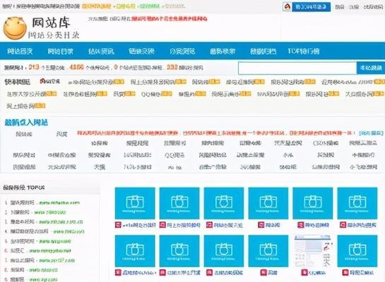The image size is (385, 282).
Task: Click the blue login button in top bar
Action: [x=311, y=7]
